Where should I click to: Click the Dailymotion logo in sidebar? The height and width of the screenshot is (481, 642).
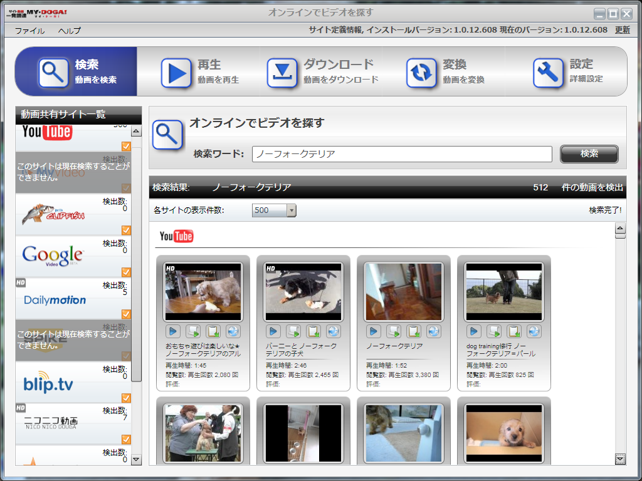[x=55, y=300]
